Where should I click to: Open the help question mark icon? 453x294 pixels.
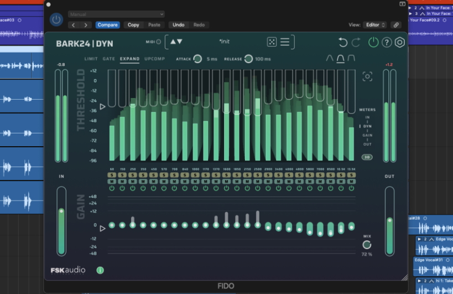pyautogui.click(x=387, y=43)
